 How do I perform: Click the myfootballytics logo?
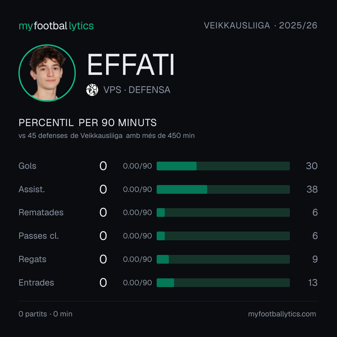(x=56, y=26)
